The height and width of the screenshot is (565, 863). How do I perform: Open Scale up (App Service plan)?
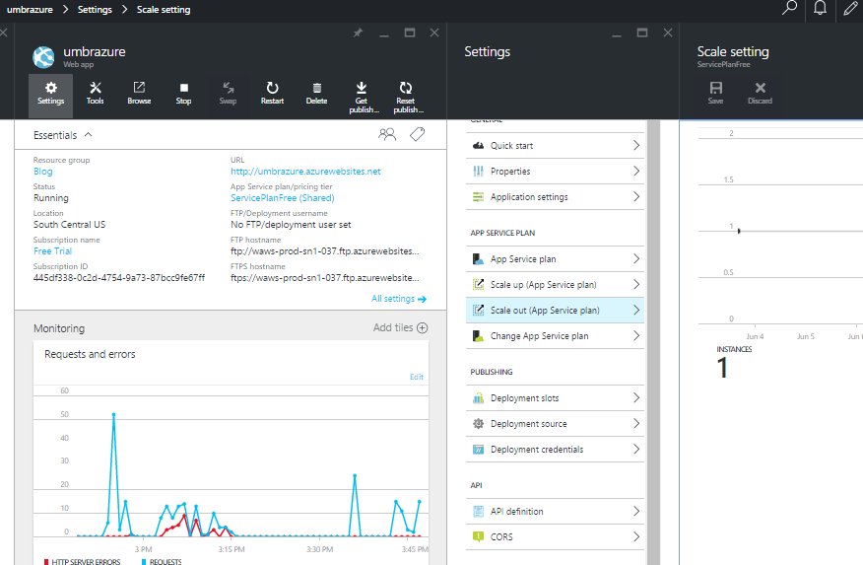click(555, 285)
